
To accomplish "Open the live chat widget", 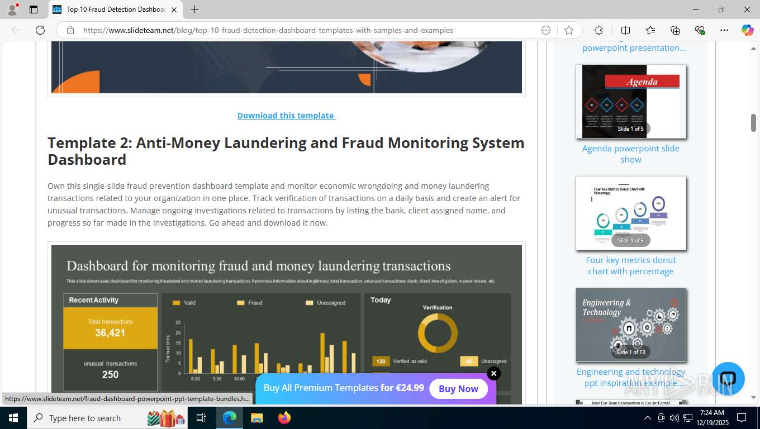I will pos(728,378).
